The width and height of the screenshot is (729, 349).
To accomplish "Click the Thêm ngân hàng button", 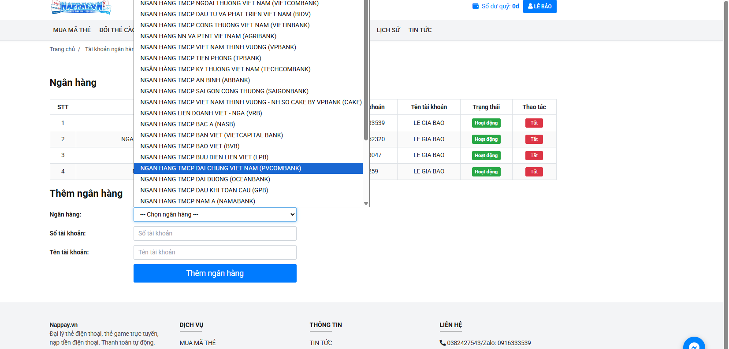I will pos(215,273).
